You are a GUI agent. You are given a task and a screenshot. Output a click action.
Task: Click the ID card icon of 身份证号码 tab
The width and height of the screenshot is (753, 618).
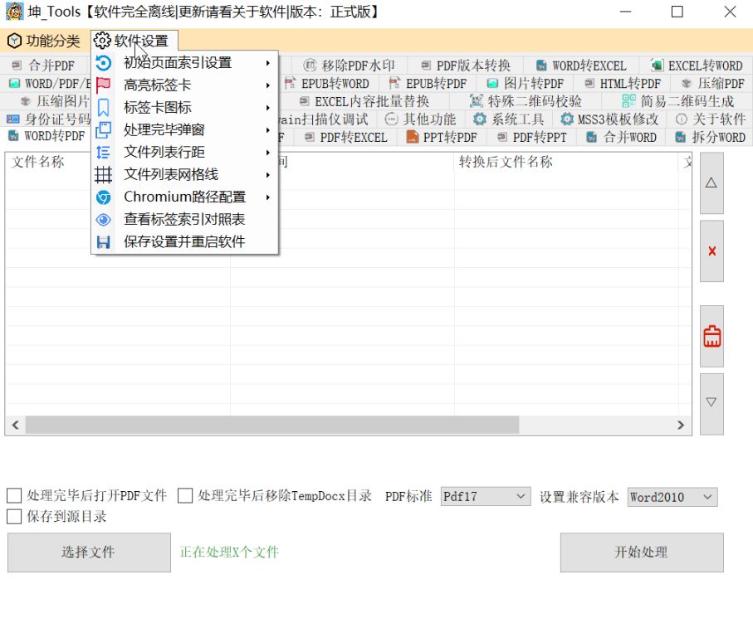tap(13, 119)
